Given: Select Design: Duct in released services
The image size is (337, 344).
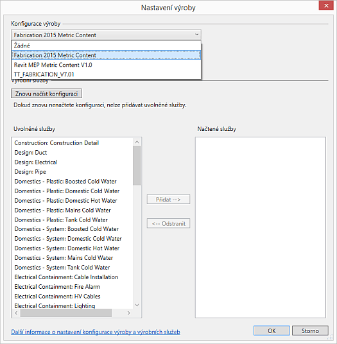Looking at the screenshot, I should click(31, 153).
